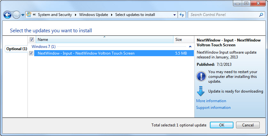This screenshot has height=136, width=268.
Task: Click the Windows 7 (1) group label
Action: click(43, 47)
